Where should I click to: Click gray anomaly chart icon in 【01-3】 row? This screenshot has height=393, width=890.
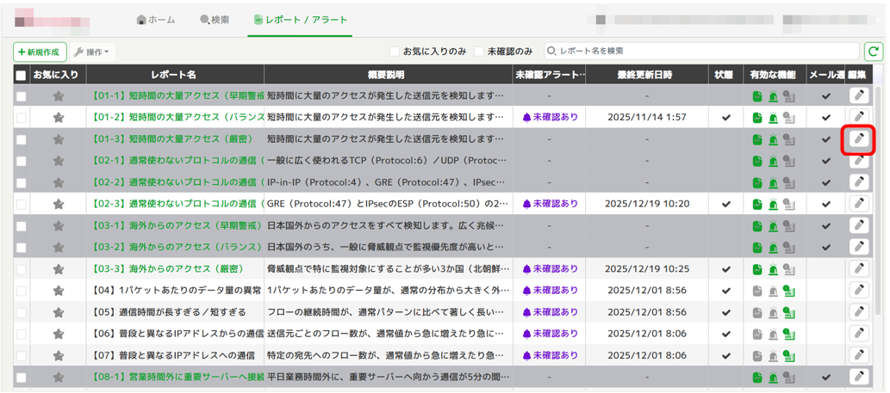point(788,139)
